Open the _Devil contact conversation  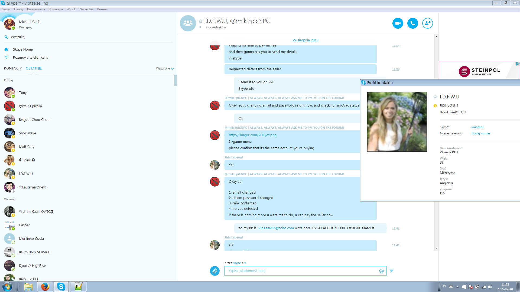pos(27,160)
